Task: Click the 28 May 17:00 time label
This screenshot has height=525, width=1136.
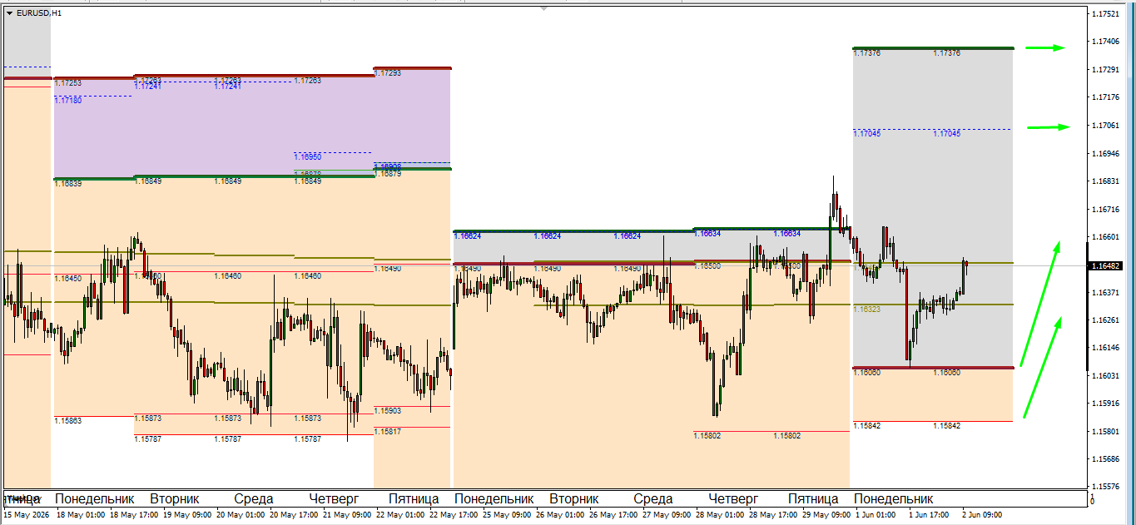Action: pos(774,515)
